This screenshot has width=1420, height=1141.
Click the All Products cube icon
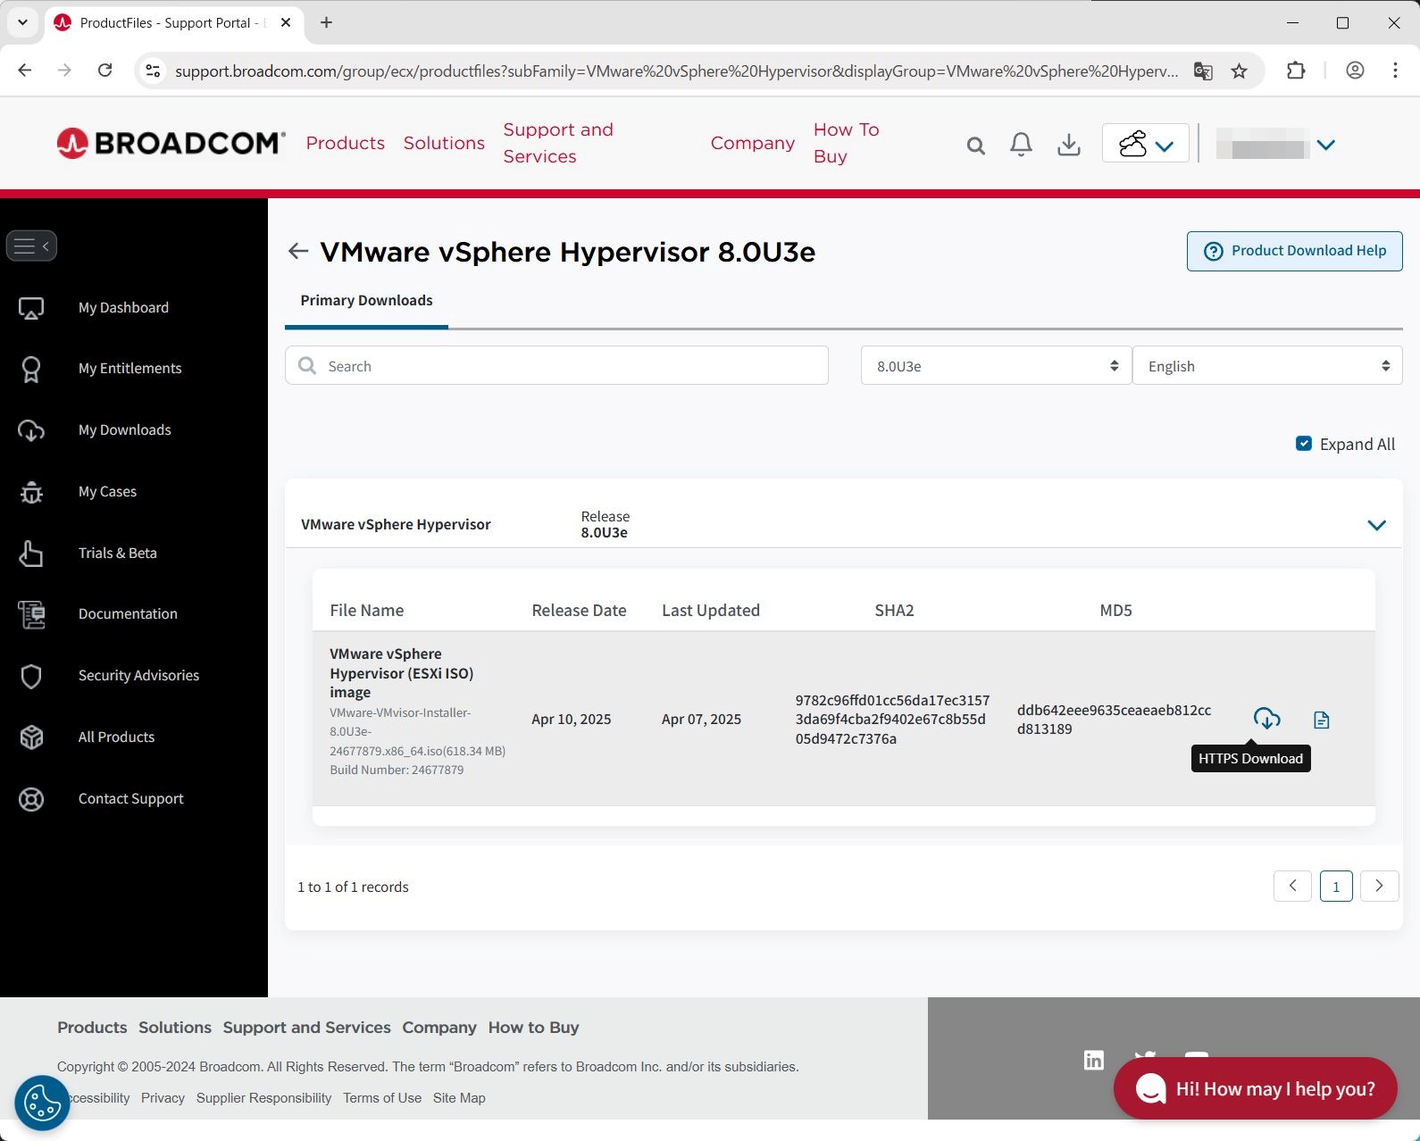pos(31,737)
